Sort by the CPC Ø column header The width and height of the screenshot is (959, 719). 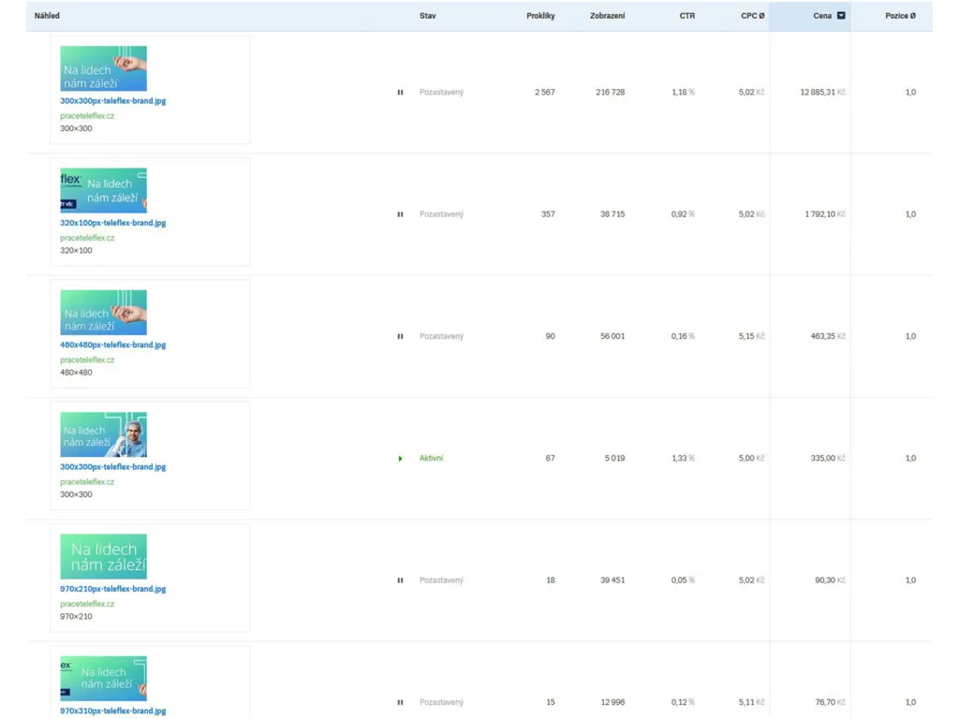click(752, 16)
